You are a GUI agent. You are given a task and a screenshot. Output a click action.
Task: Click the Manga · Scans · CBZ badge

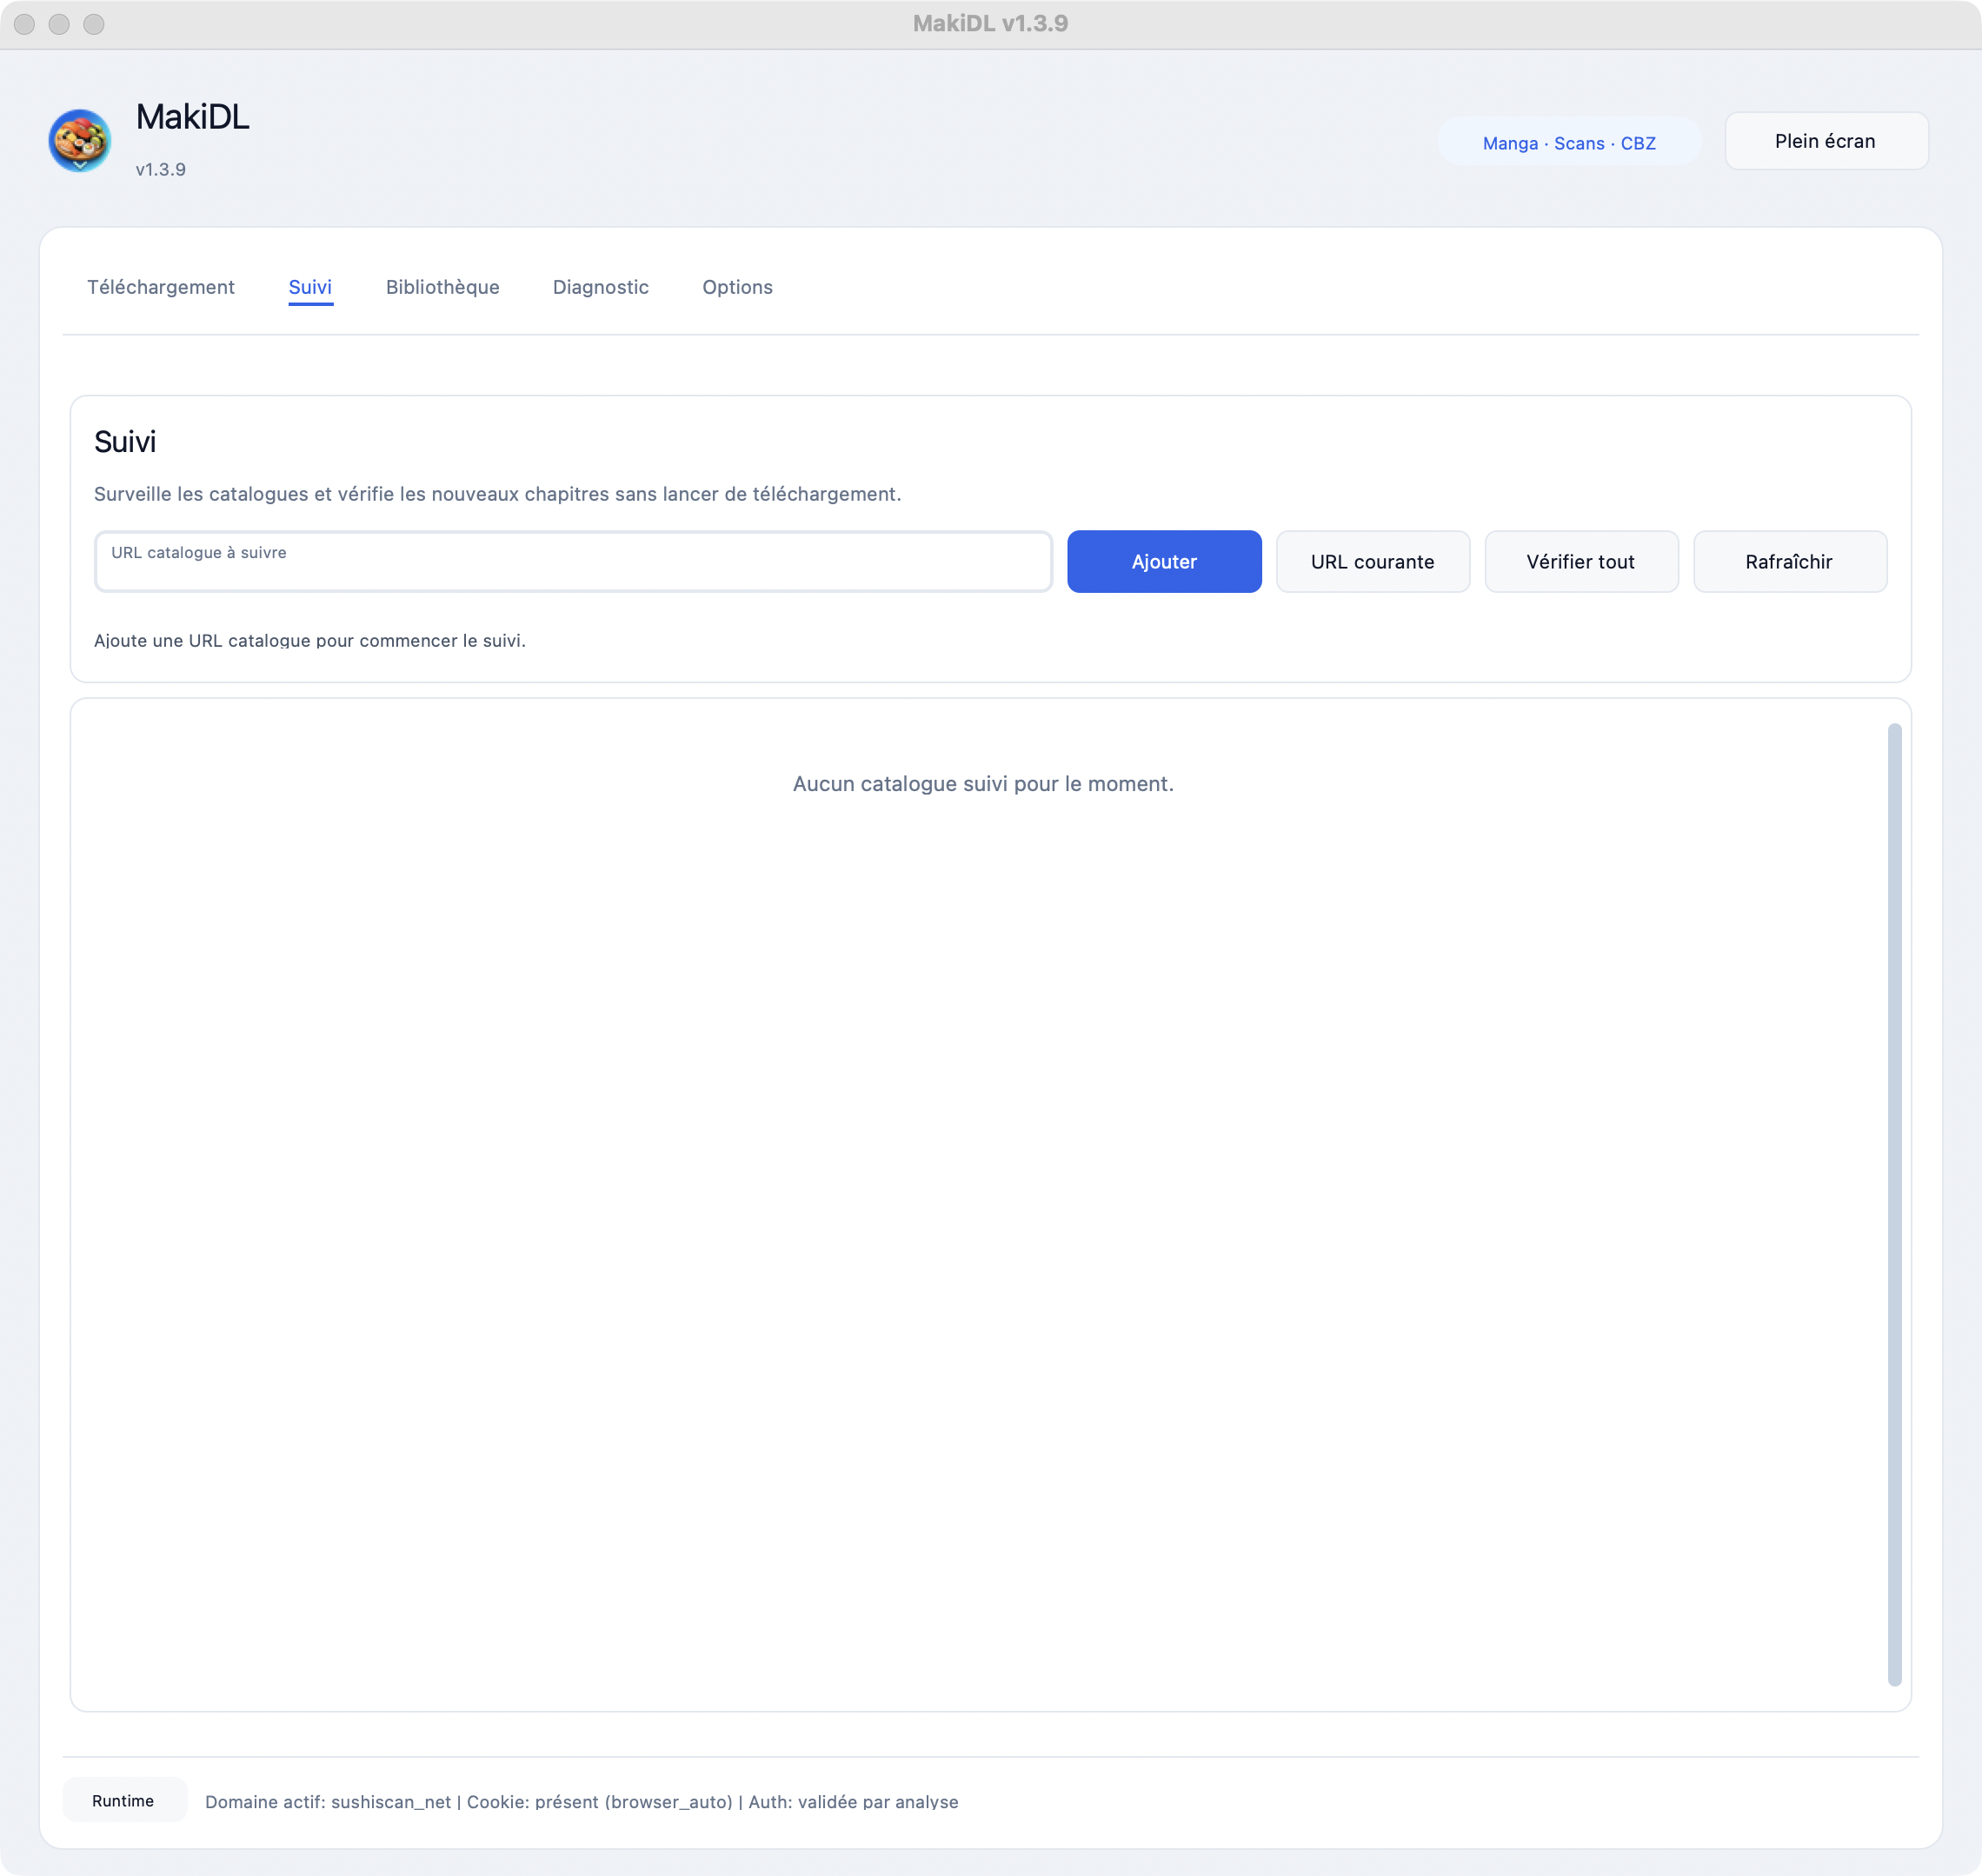[1569, 143]
